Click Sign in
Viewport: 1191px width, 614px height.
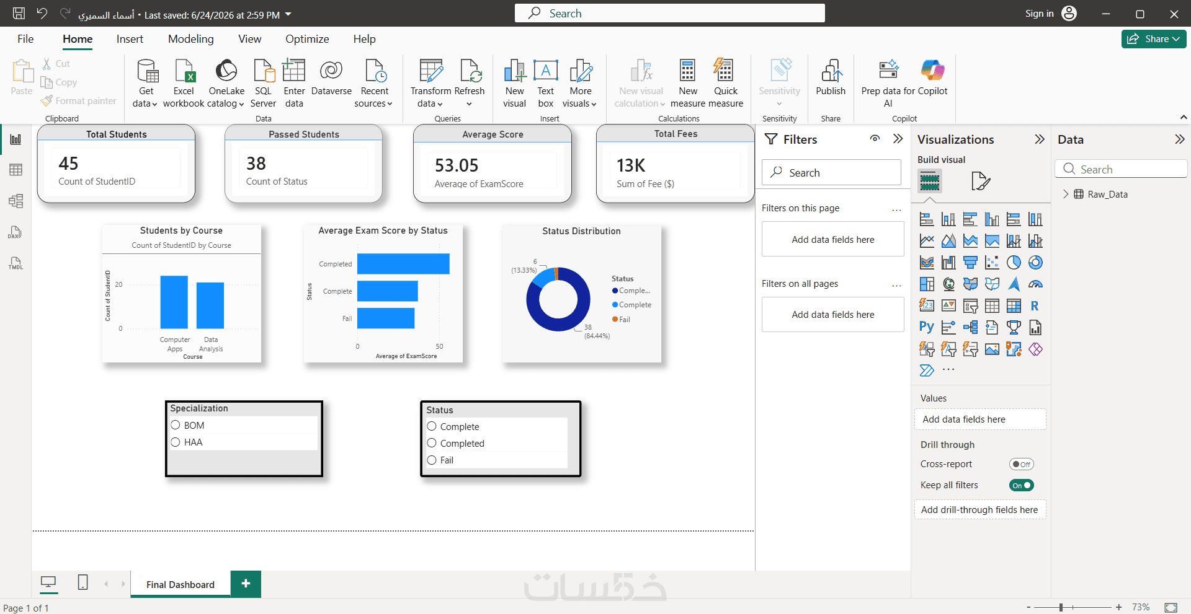tap(1039, 13)
